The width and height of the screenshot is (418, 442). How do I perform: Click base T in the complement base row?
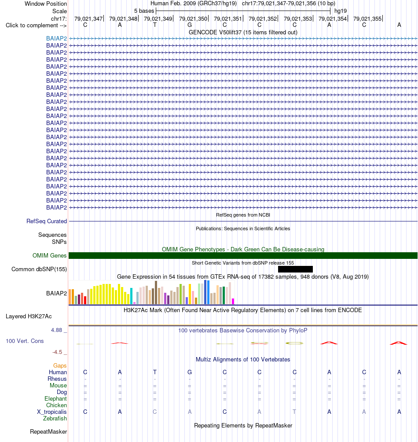pyautogui.click(x=155, y=25)
